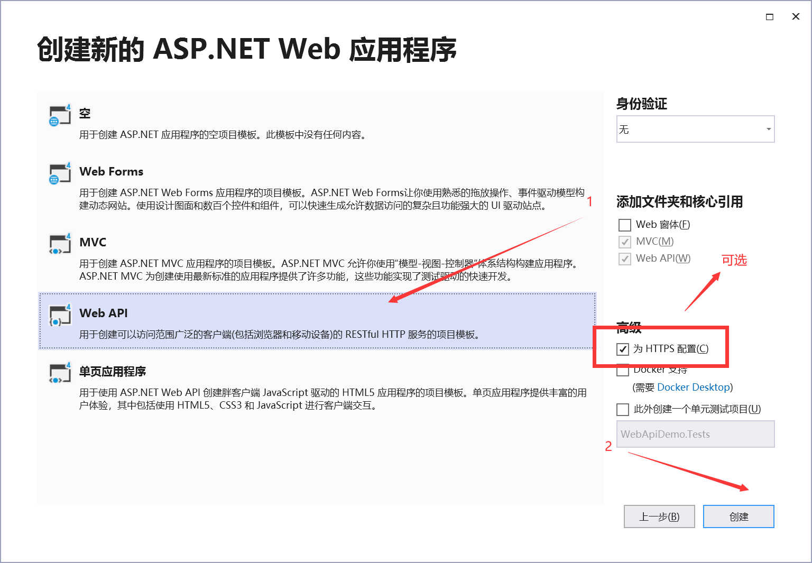The height and width of the screenshot is (563, 812).
Task: Uncheck 为 HTTPS 配置(C)
Action: pos(623,349)
